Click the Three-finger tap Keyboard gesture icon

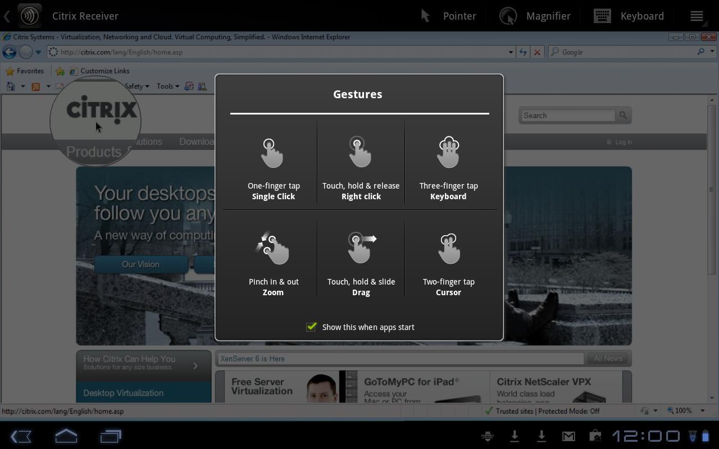[448, 152]
